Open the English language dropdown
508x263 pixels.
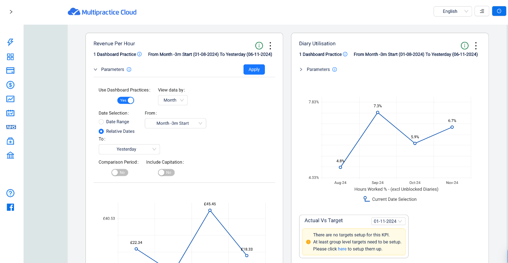click(x=453, y=11)
